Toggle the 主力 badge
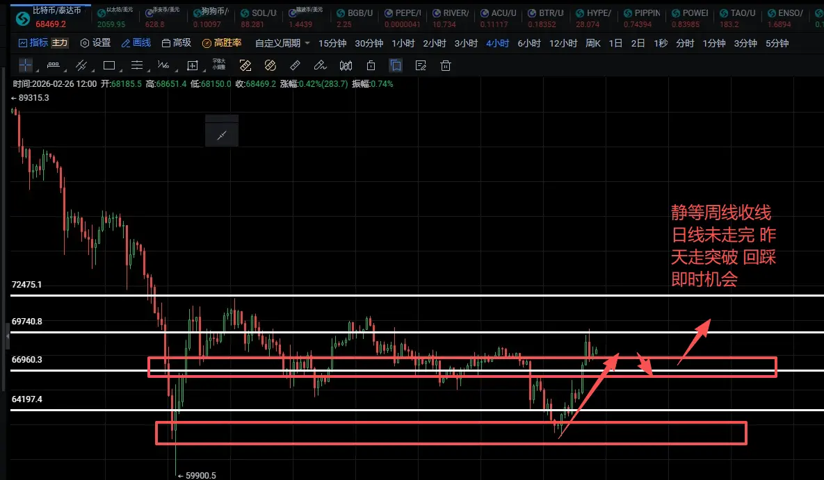Image resolution: width=824 pixels, height=480 pixels. (59, 42)
